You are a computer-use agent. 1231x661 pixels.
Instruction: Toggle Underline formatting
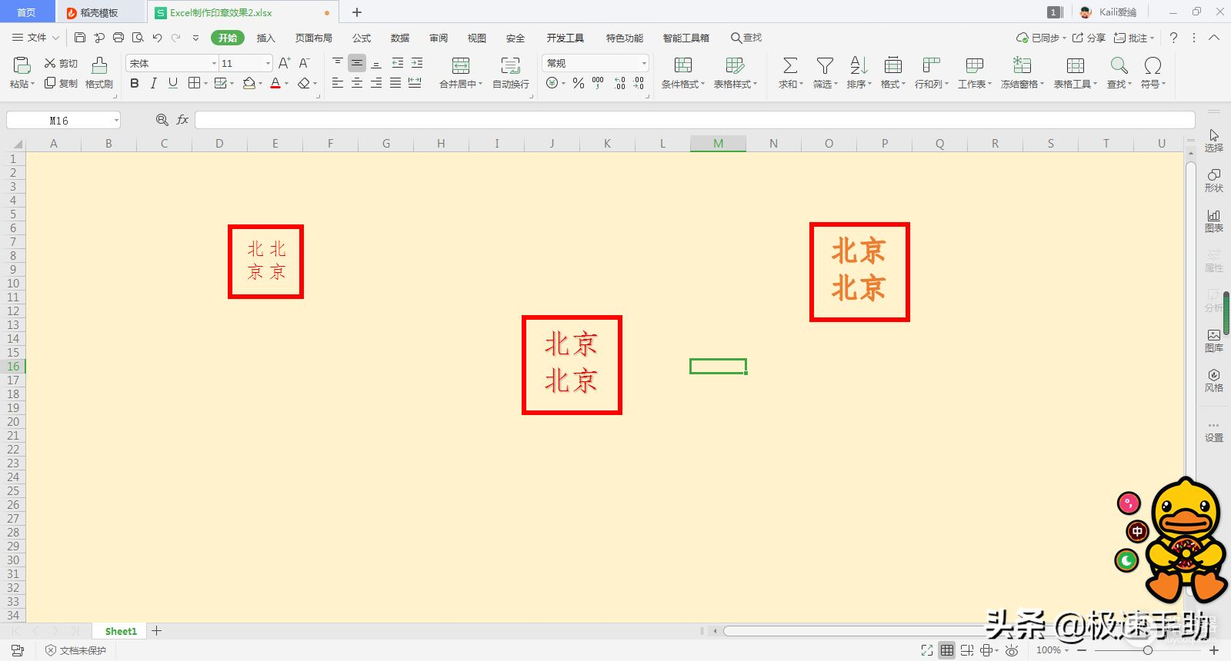click(x=172, y=83)
